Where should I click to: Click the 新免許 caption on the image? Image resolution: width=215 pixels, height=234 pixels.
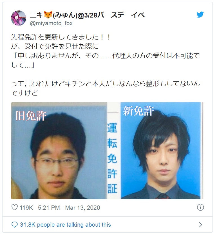click(x=138, y=111)
